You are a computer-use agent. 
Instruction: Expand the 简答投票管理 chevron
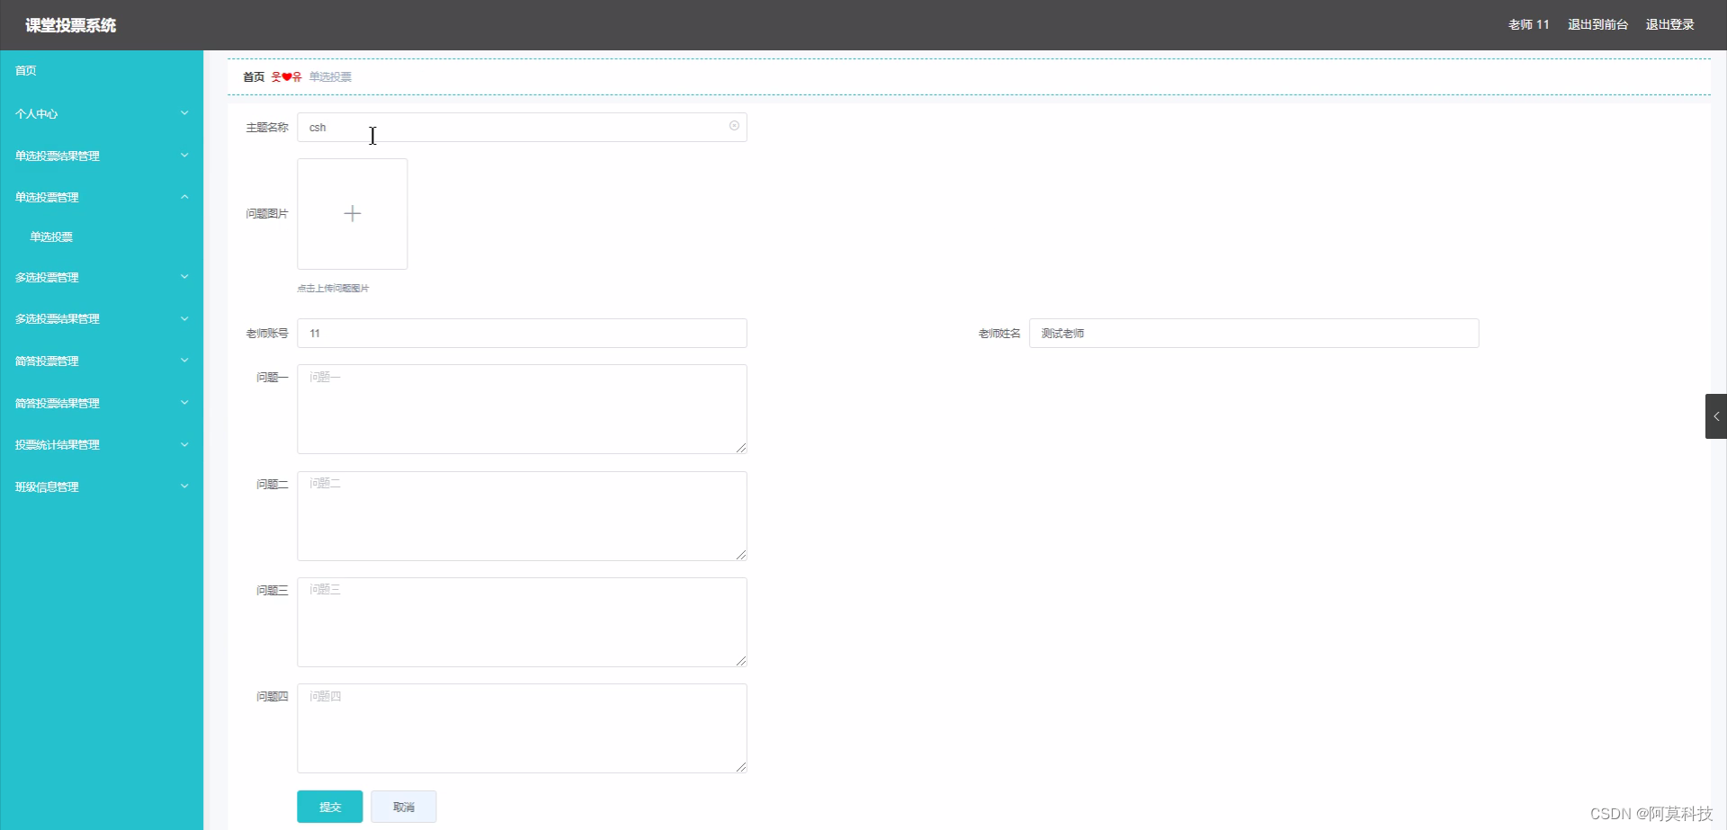pos(184,361)
